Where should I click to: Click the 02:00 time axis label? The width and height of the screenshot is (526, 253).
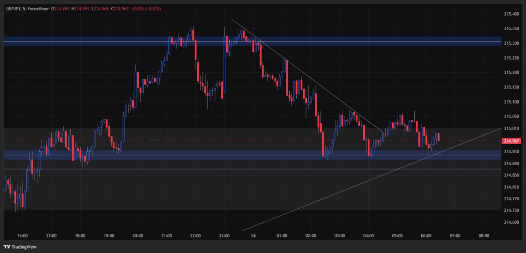pos(311,235)
